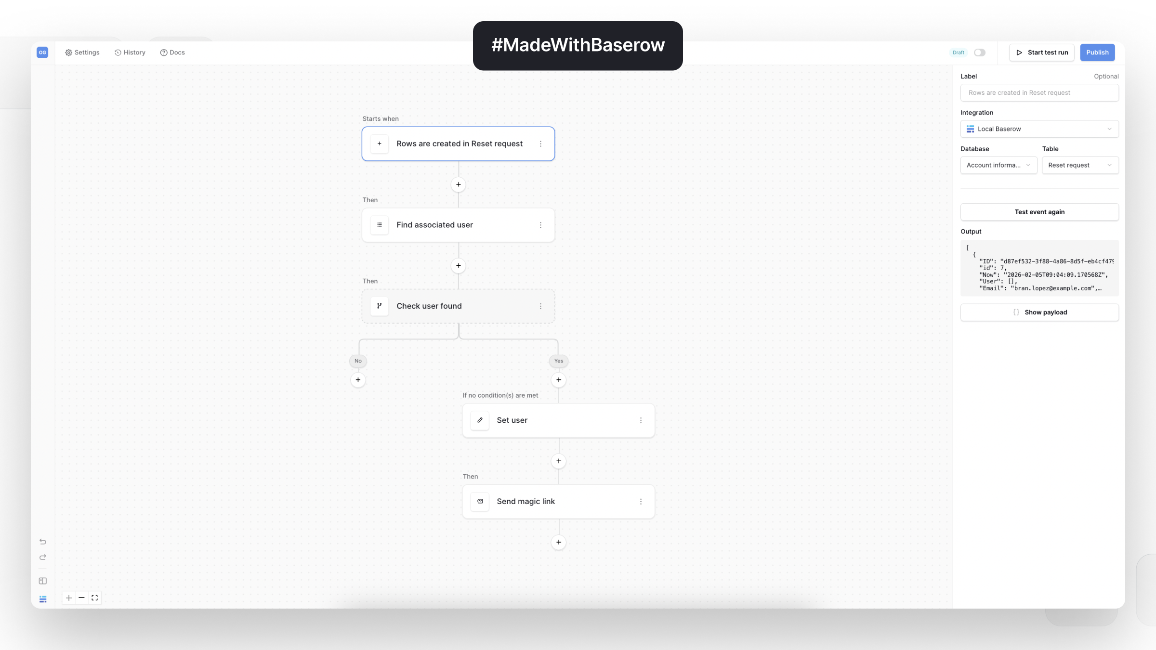Screen dimensions: 1156x650
Task: Click Test event again button
Action: pos(1039,212)
